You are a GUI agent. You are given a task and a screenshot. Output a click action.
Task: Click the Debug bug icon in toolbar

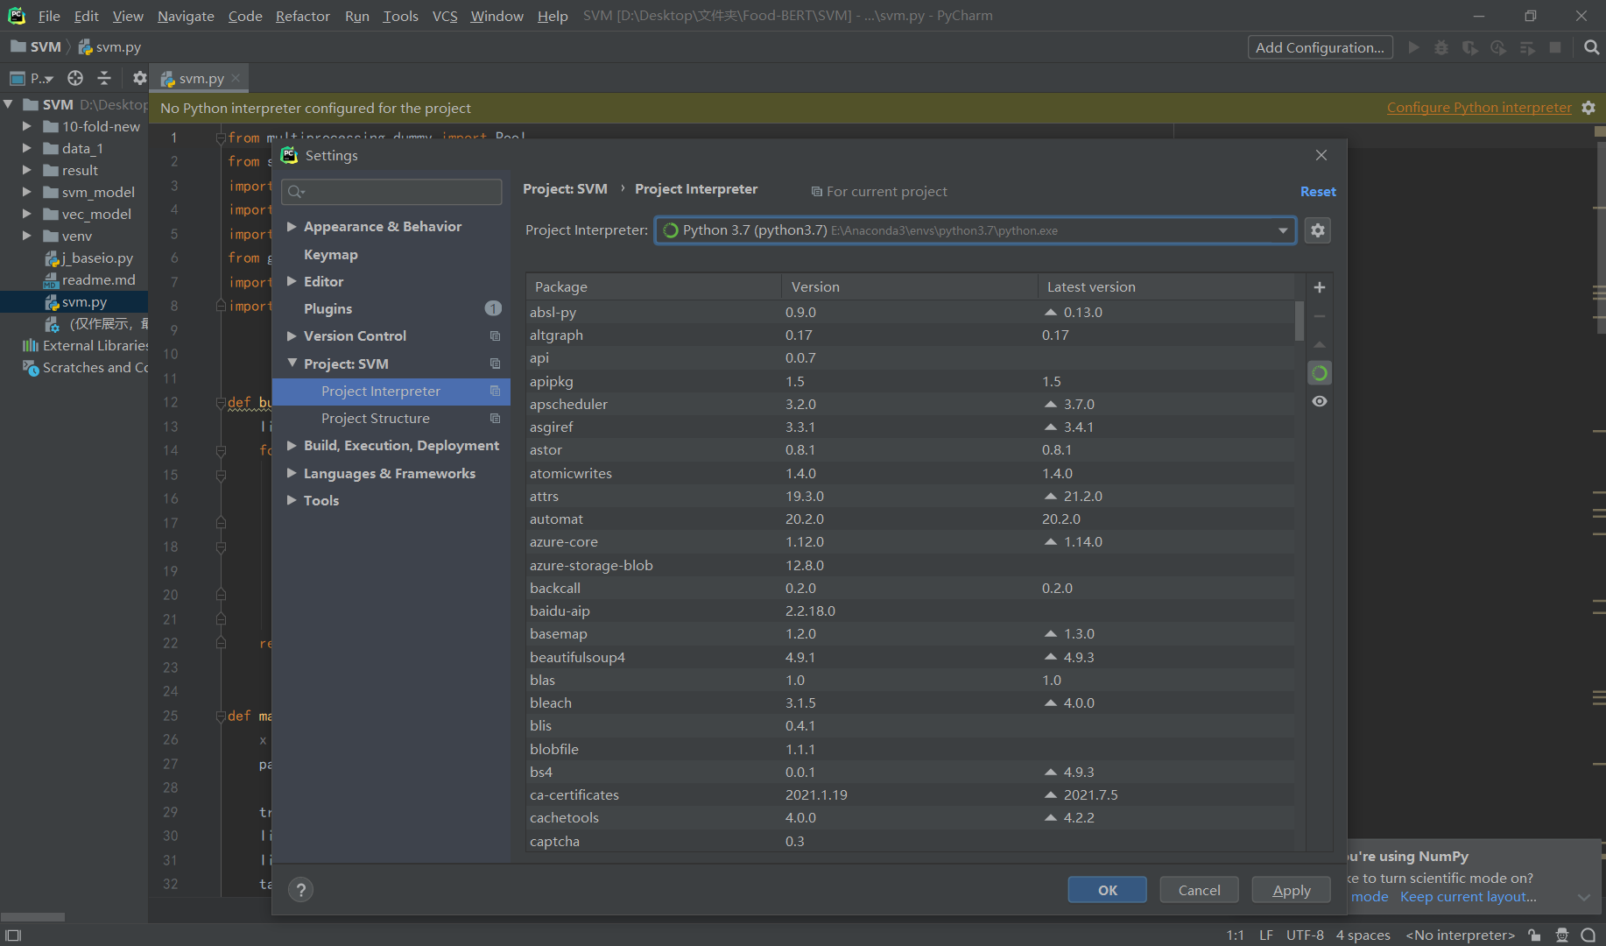(x=1441, y=47)
